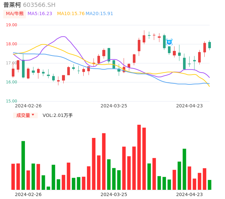Toggle the MA20 moving average legend

click(99, 14)
